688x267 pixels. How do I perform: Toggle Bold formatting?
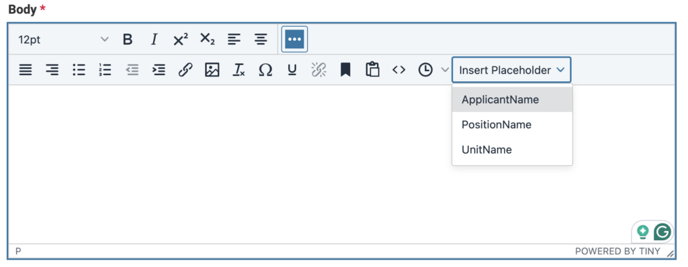click(127, 40)
